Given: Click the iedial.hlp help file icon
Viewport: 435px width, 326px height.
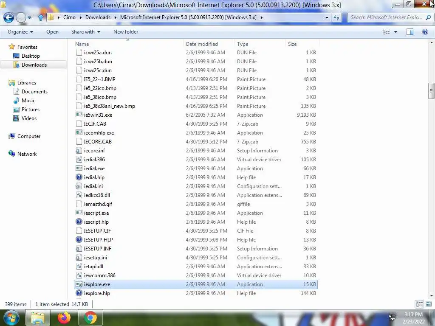Looking at the screenshot, I should (79, 177).
